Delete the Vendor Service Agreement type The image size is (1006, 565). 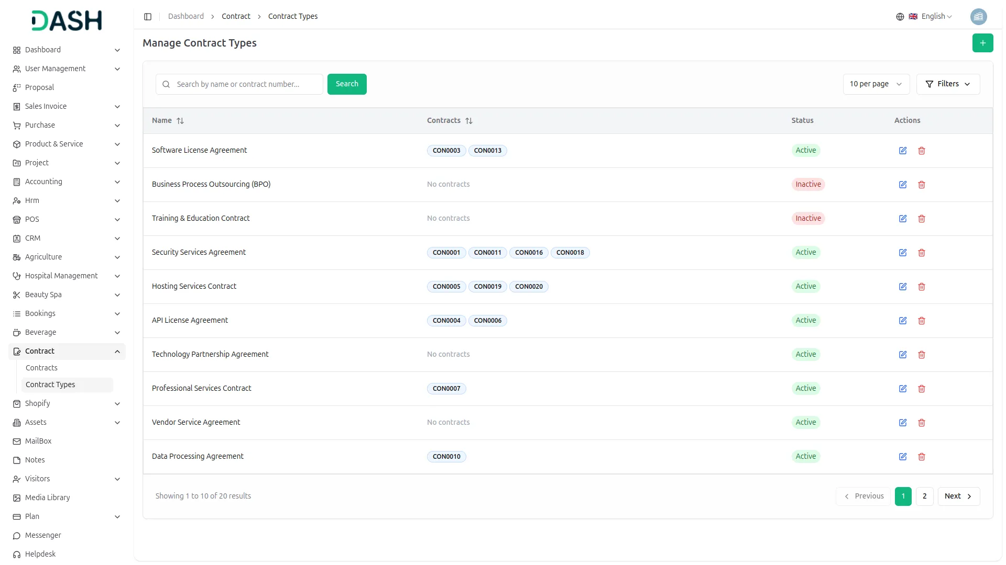tap(921, 423)
